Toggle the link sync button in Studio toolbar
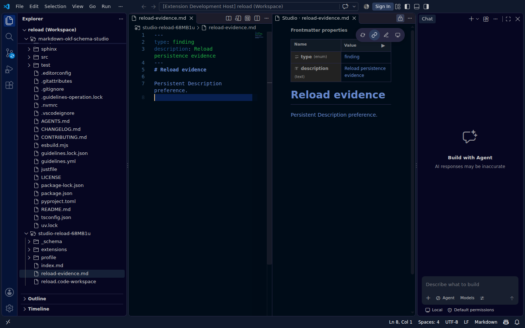 pyautogui.click(x=374, y=35)
